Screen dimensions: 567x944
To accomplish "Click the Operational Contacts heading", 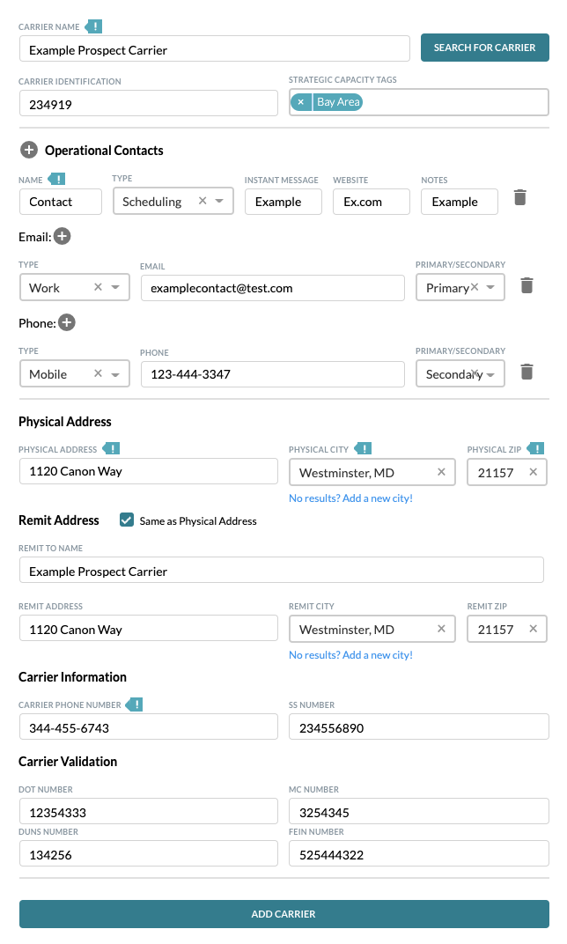I will click(x=104, y=151).
